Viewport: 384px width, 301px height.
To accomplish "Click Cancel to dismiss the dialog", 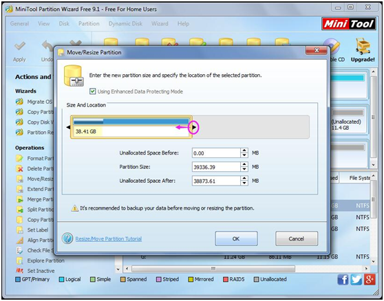I will (x=297, y=238).
